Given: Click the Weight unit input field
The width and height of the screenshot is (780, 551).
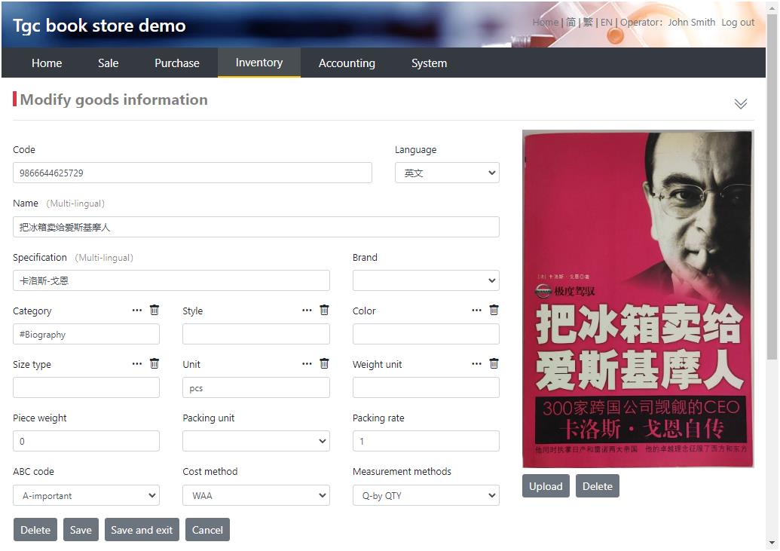Looking at the screenshot, I should (x=426, y=387).
